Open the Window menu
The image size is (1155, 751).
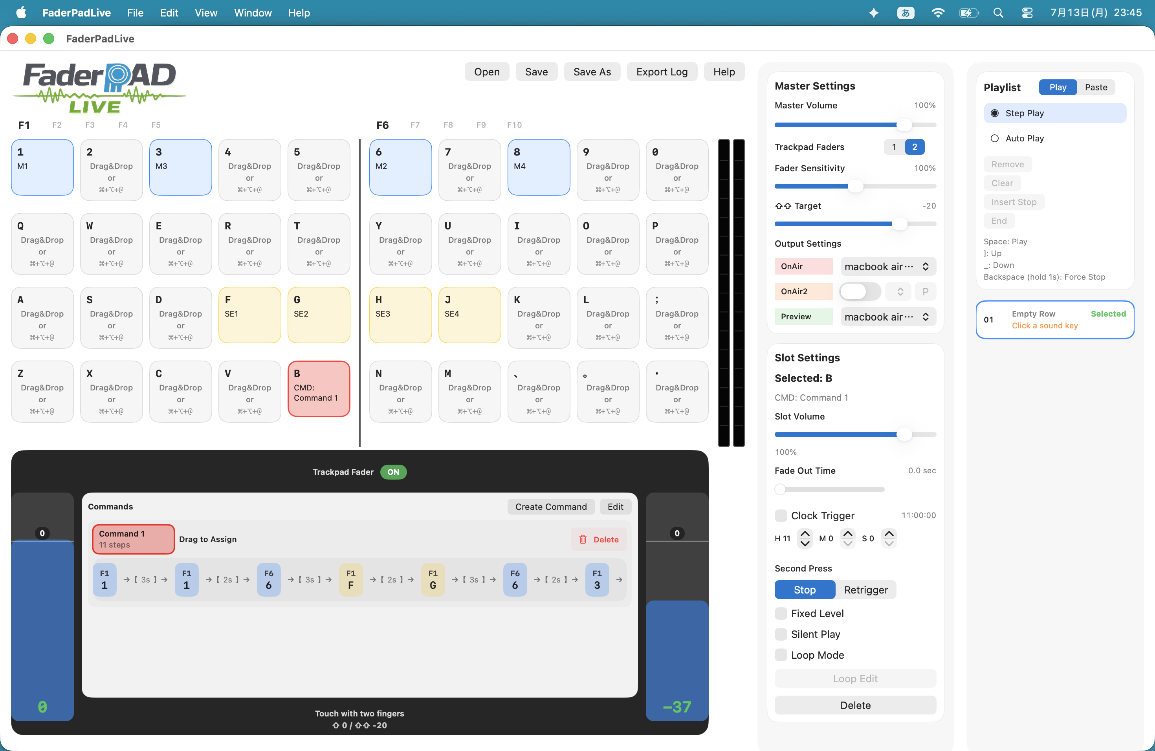(x=253, y=13)
